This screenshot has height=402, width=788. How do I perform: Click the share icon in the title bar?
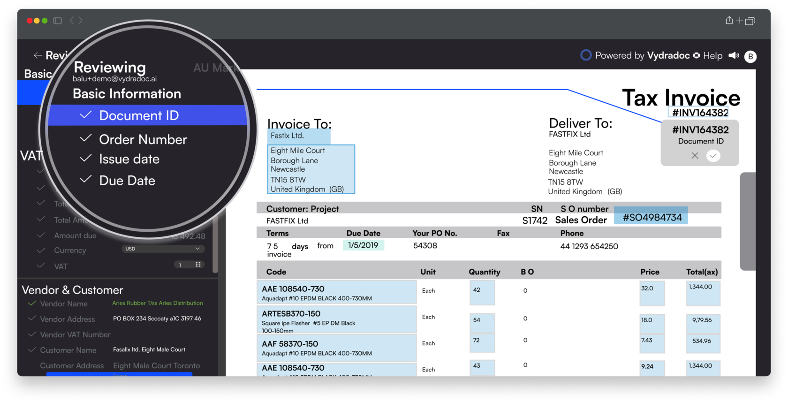coord(729,20)
